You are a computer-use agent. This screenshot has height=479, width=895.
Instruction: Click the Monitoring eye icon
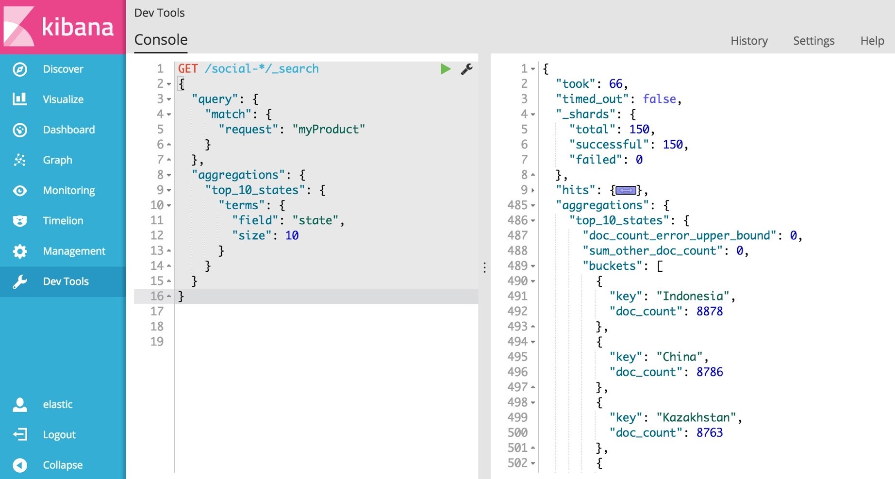pos(20,190)
